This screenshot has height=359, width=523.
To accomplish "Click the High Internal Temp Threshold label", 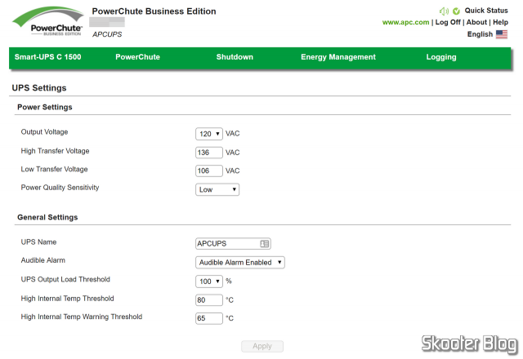I will [x=67, y=299].
